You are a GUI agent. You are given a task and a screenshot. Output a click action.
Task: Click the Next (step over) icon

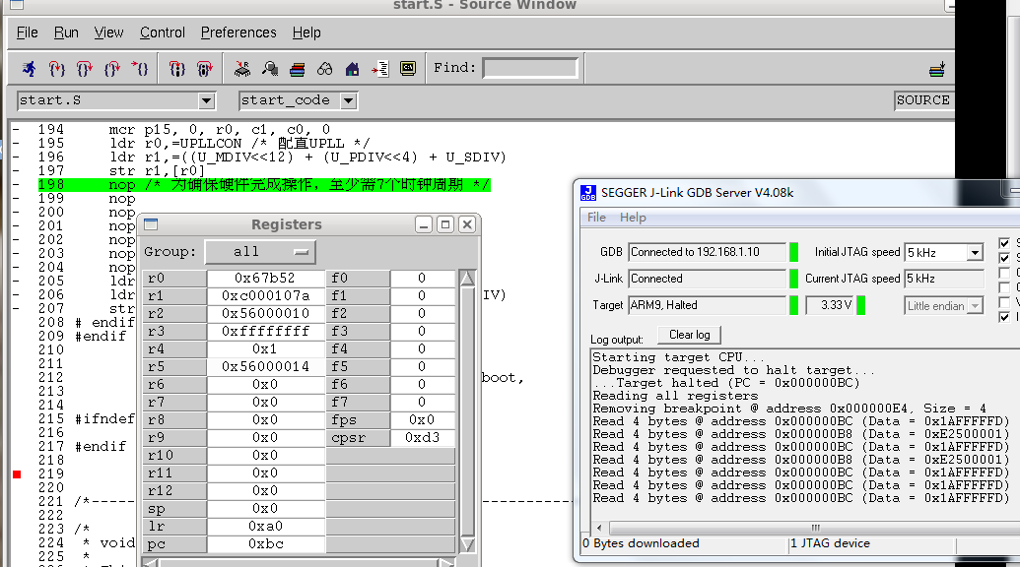coord(85,68)
